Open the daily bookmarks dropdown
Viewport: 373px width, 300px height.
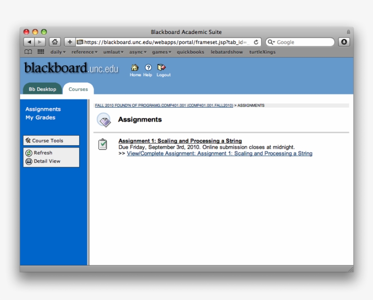[x=56, y=51]
